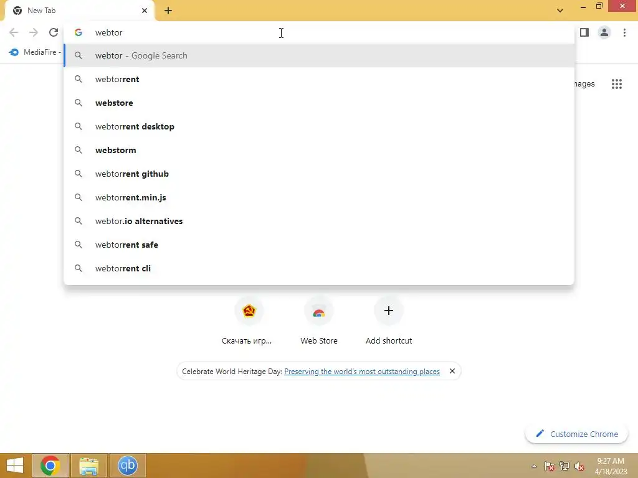Toggle the side panel icon

[584, 32]
